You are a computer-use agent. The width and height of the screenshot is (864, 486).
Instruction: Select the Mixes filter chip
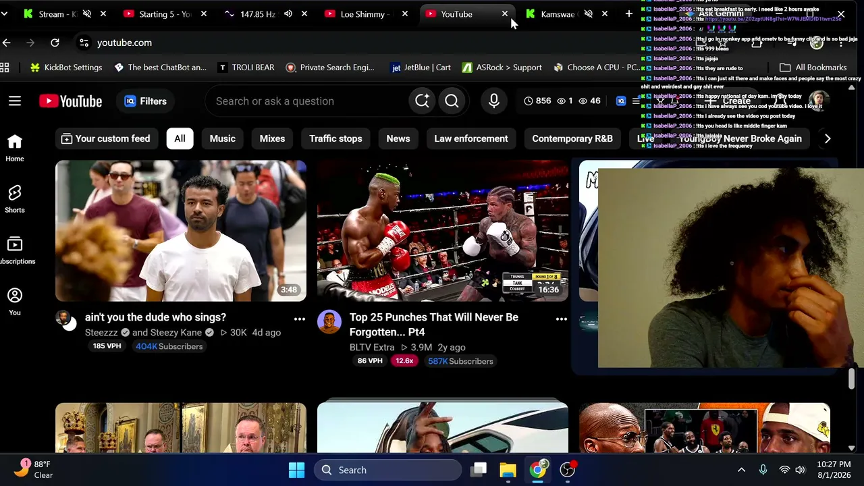[272, 138]
